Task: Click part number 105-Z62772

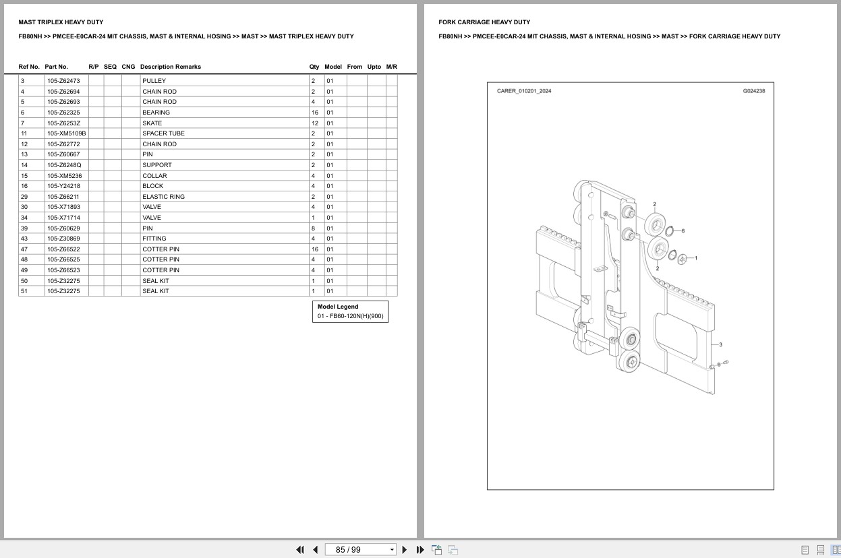Action: (63, 144)
